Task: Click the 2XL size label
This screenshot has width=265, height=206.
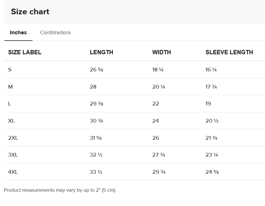Action: (13, 138)
